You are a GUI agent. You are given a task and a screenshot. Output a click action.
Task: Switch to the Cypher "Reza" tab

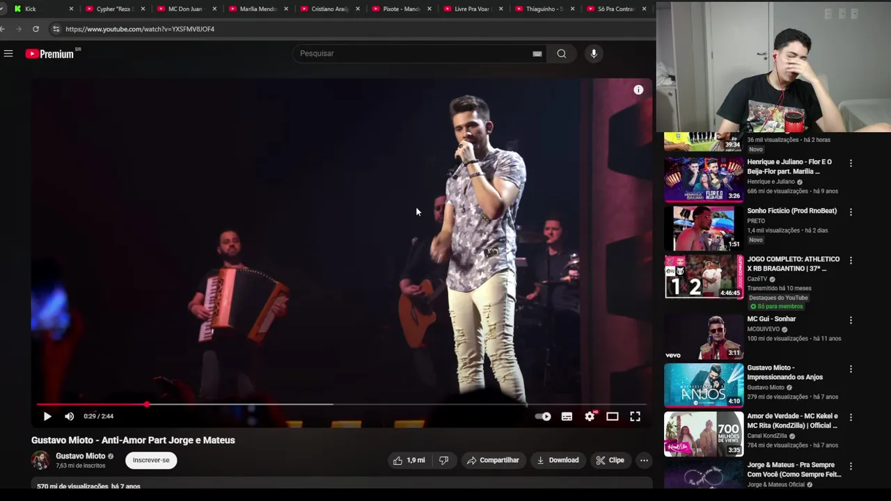114,9
